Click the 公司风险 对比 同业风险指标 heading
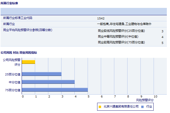This screenshot has width=170, height=113. pyautogui.click(x=19, y=53)
